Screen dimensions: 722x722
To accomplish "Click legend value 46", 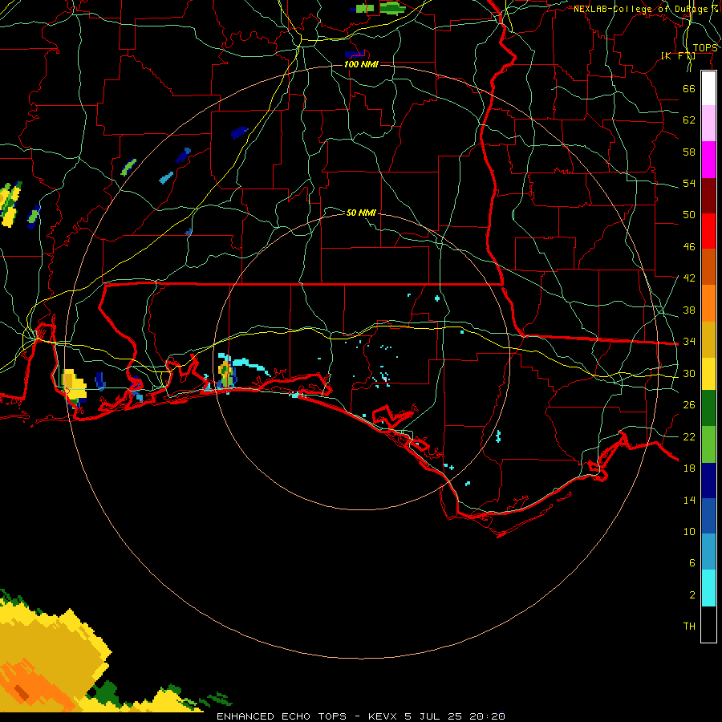I will coord(689,247).
